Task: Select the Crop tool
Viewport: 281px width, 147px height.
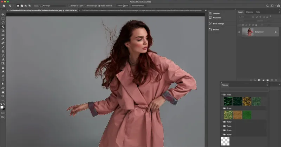Action: pos(3,31)
